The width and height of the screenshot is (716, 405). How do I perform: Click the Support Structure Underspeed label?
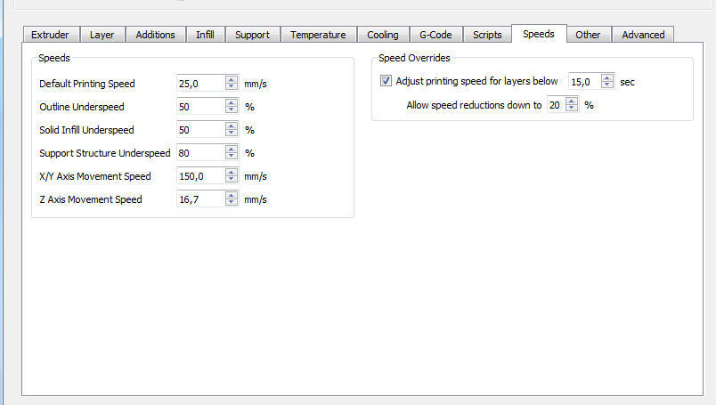pos(105,153)
